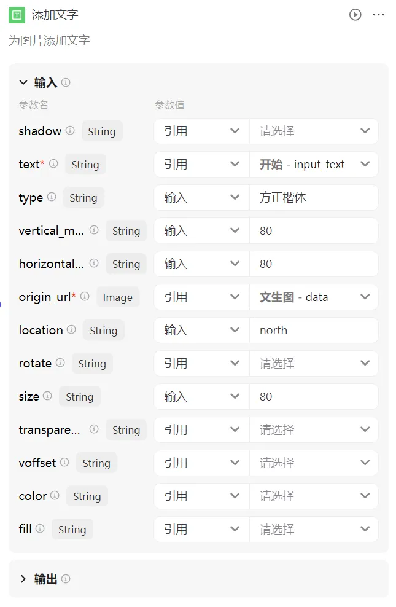This screenshot has width=396, height=607.
Task: Click the info icon beside 输入 header
Action: tap(66, 82)
